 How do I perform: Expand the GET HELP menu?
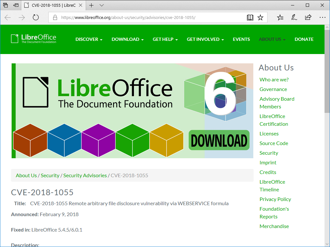[165, 39]
